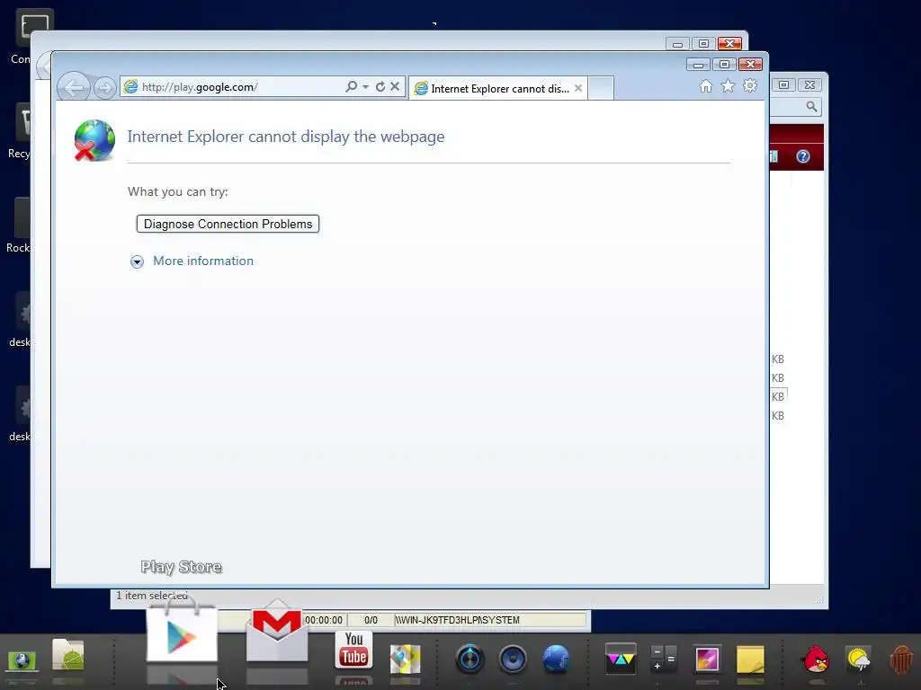Click search magnifier in background Explorer window
Viewport: 921px width, 690px height.
tap(811, 107)
